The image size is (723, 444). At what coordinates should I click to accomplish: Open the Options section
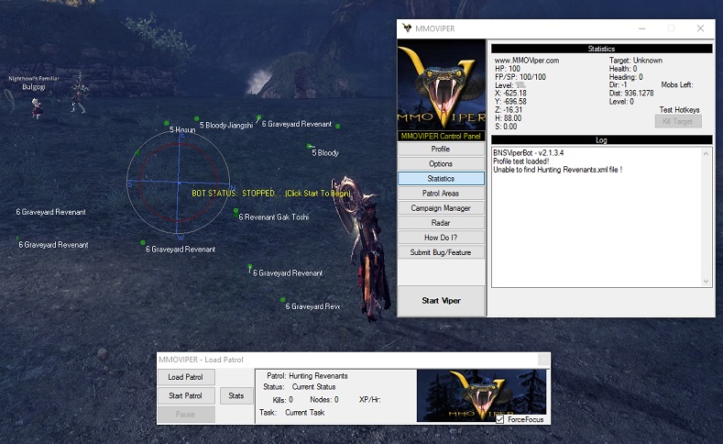[x=441, y=164]
